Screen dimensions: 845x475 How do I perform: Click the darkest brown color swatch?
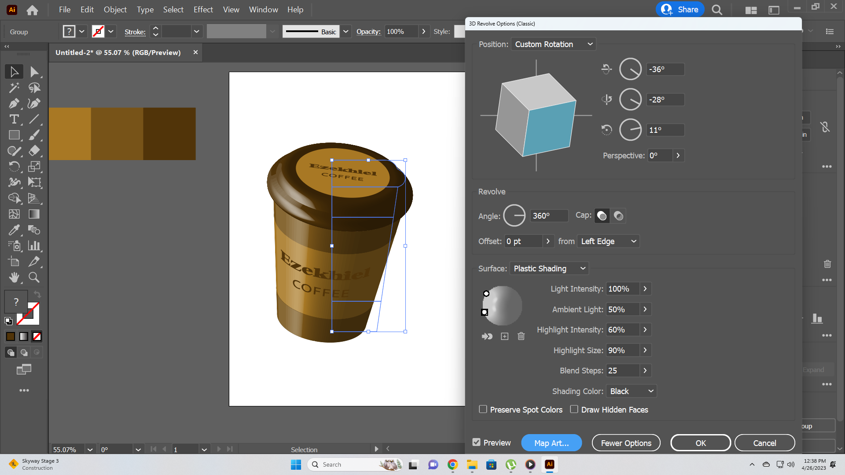[x=169, y=134]
